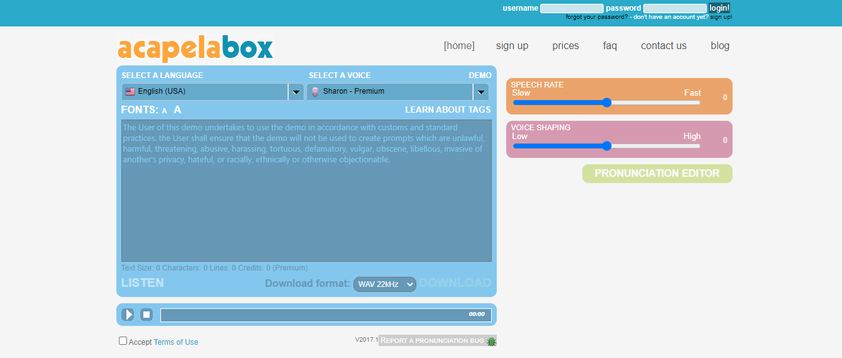Open the WAV 22kHz download format dropdown
Viewport: 842px width, 358px height.
[385, 284]
